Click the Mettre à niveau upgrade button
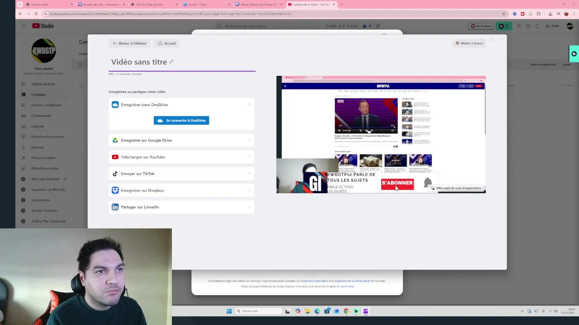This screenshot has height=325, width=579. click(x=469, y=43)
